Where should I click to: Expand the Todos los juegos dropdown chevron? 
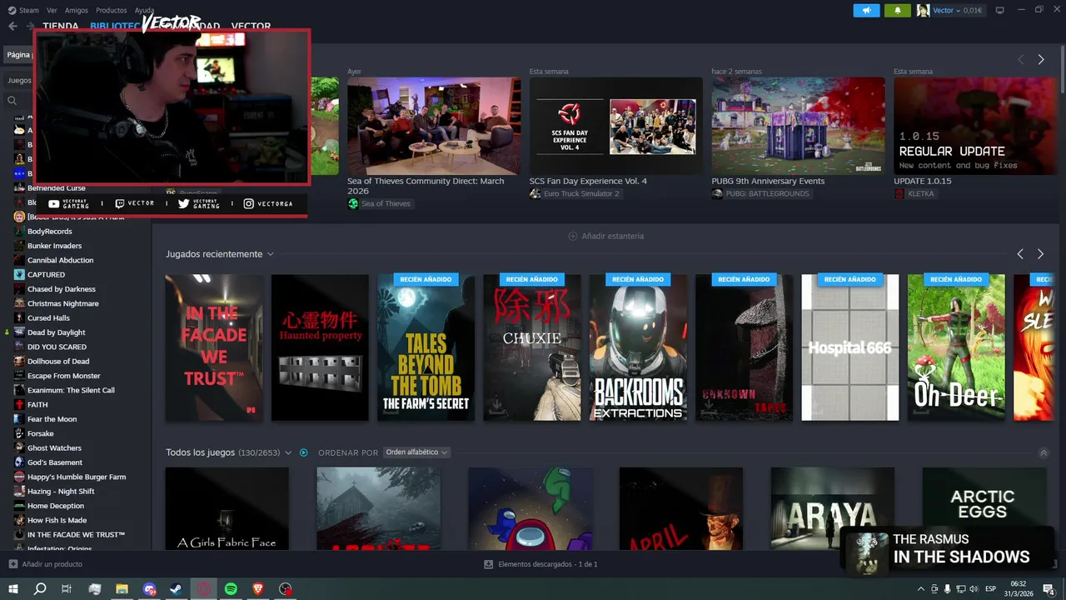click(x=288, y=452)
